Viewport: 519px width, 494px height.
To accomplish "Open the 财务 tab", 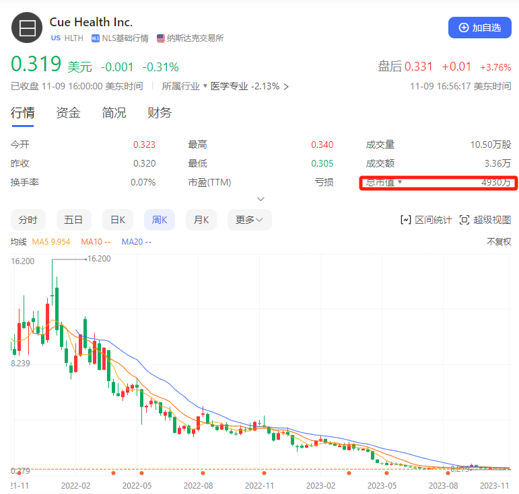I will [160, 113].
